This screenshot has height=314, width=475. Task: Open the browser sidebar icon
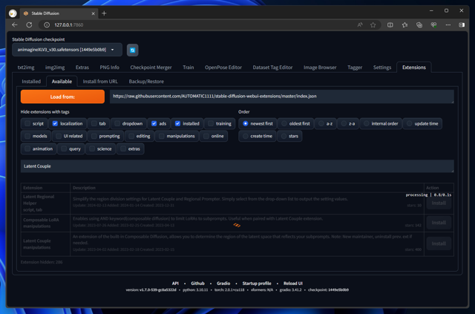pos(462,24)
